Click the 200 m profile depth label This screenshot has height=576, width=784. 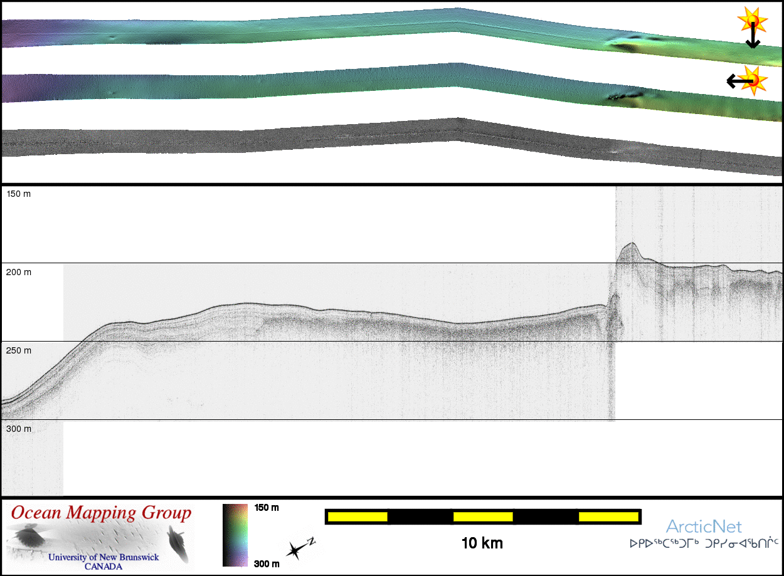(19, 272)
